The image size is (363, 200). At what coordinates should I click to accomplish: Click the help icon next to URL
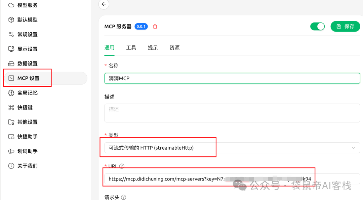tap(122, 166)
